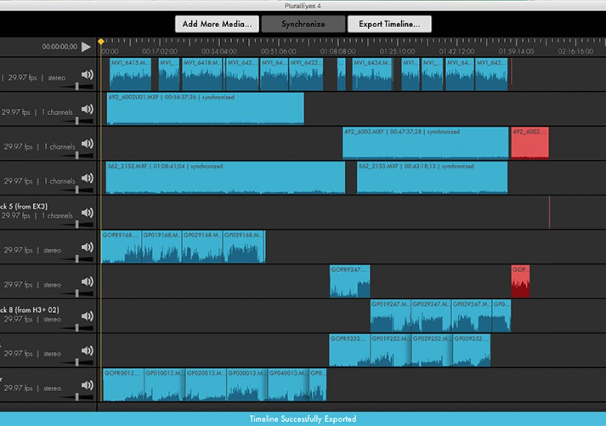Mute the track holding 562_2152.MXF
The width and height of the screenshot is (606, 426).
(88, 178)
